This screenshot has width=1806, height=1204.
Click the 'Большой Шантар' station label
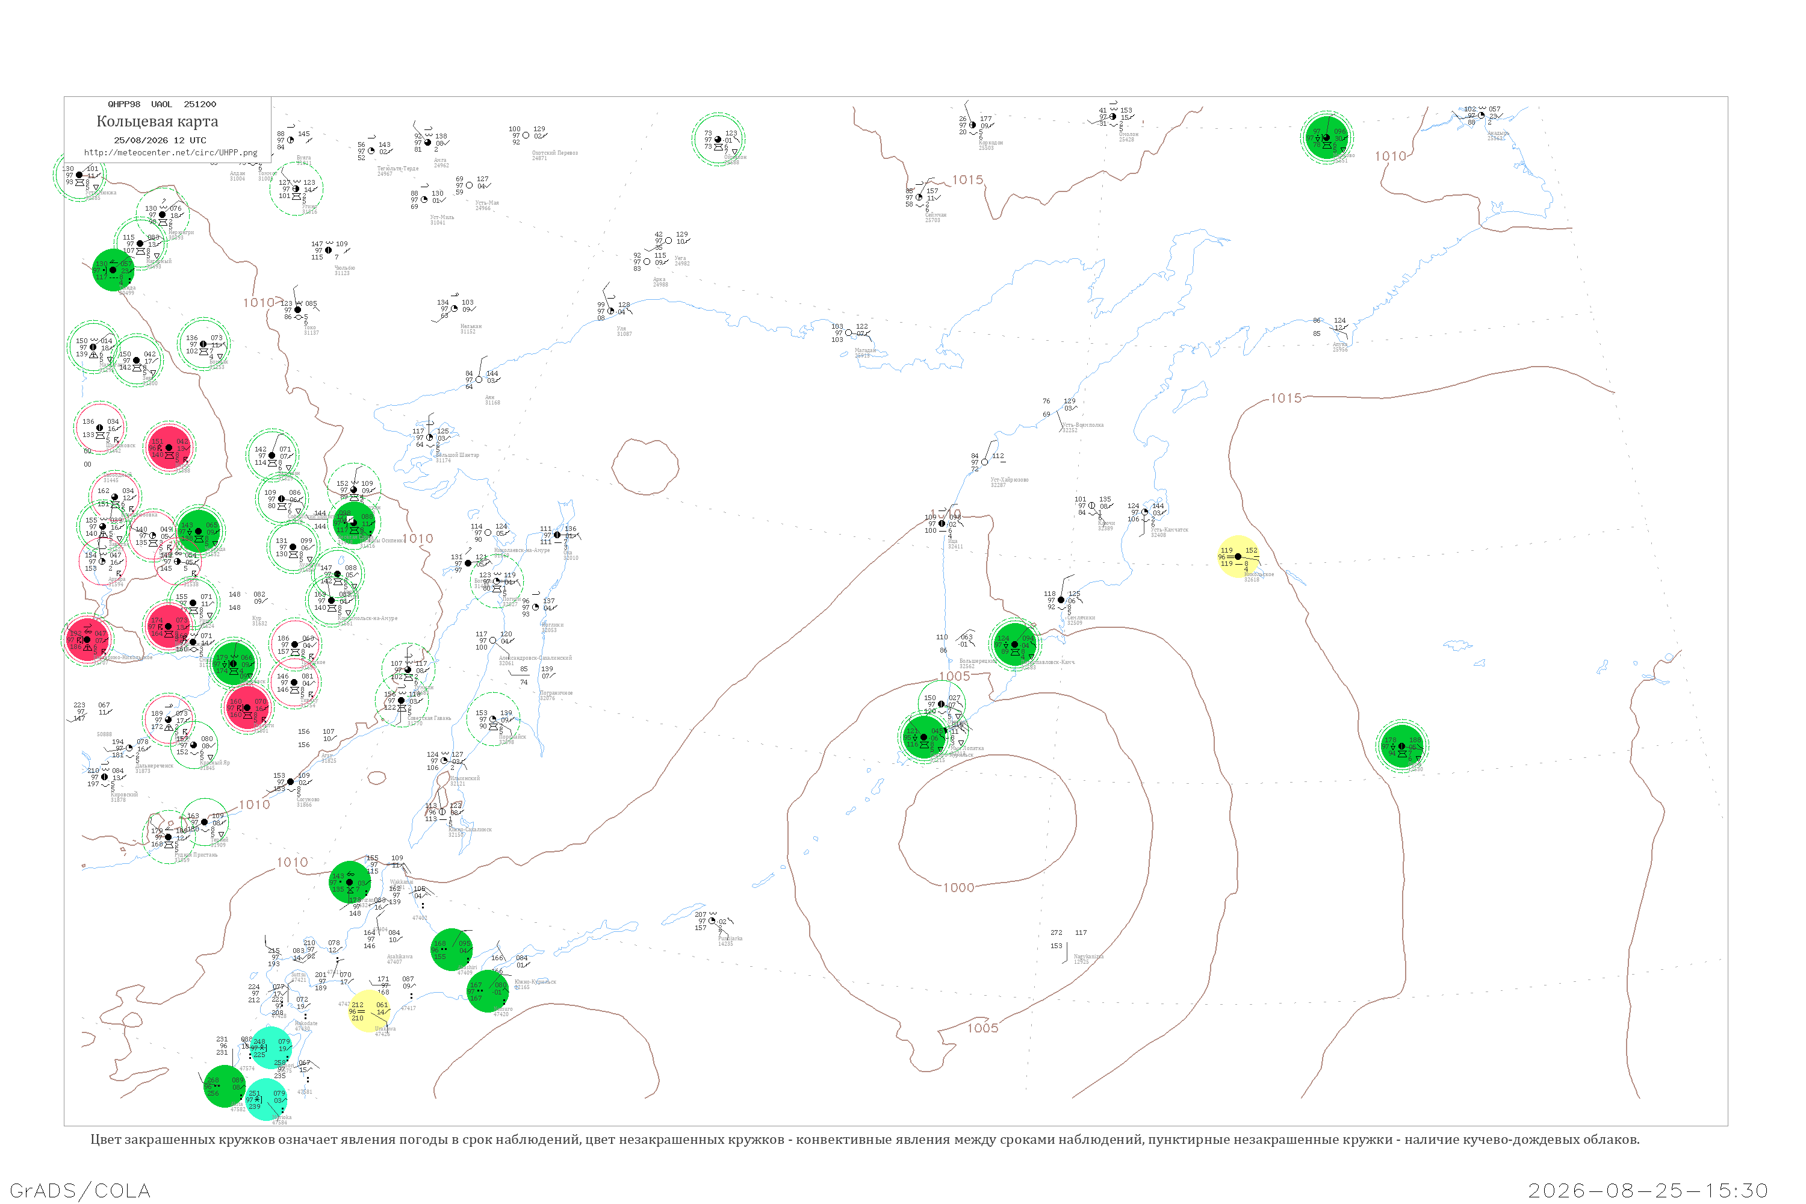[458, 455]
